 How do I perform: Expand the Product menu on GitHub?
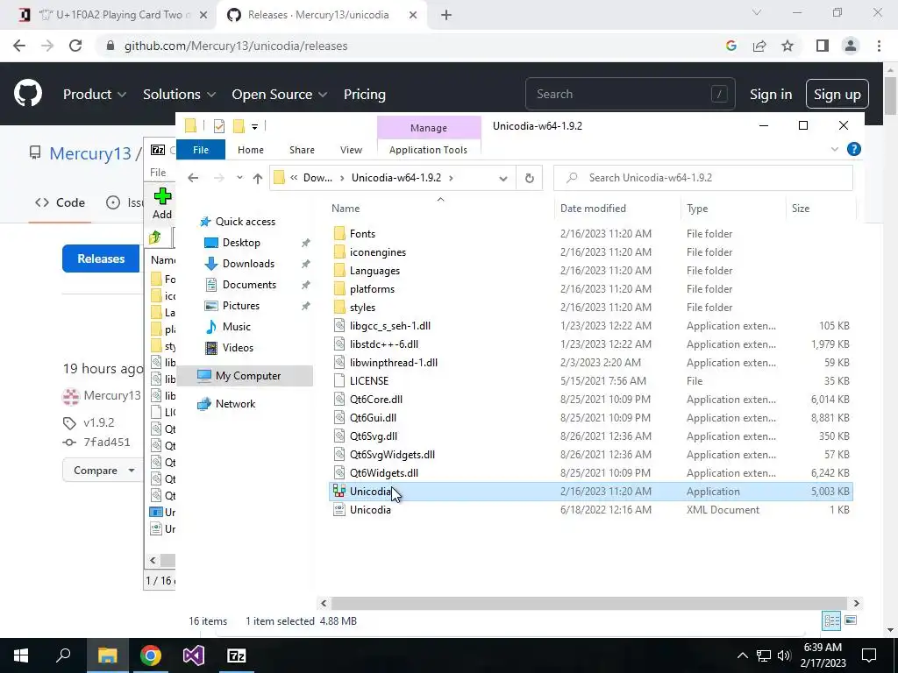pyautogui.click(x=95, y=95)
